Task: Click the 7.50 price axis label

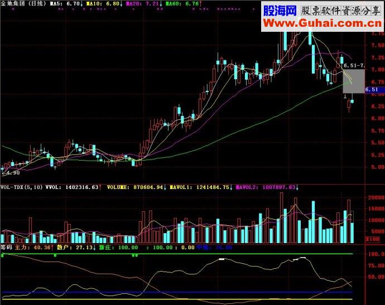Action: [378, 45]
